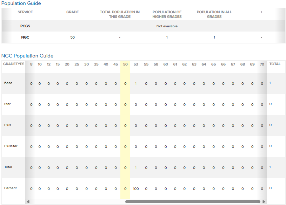Click the TOTAL POPULATION IN THIS GRADE header
286x205 pixels.
click(x=120, y=14)
